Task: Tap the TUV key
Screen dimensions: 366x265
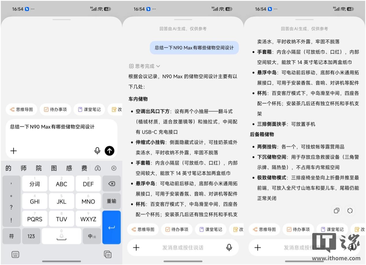Action: [x=61, y=219]
